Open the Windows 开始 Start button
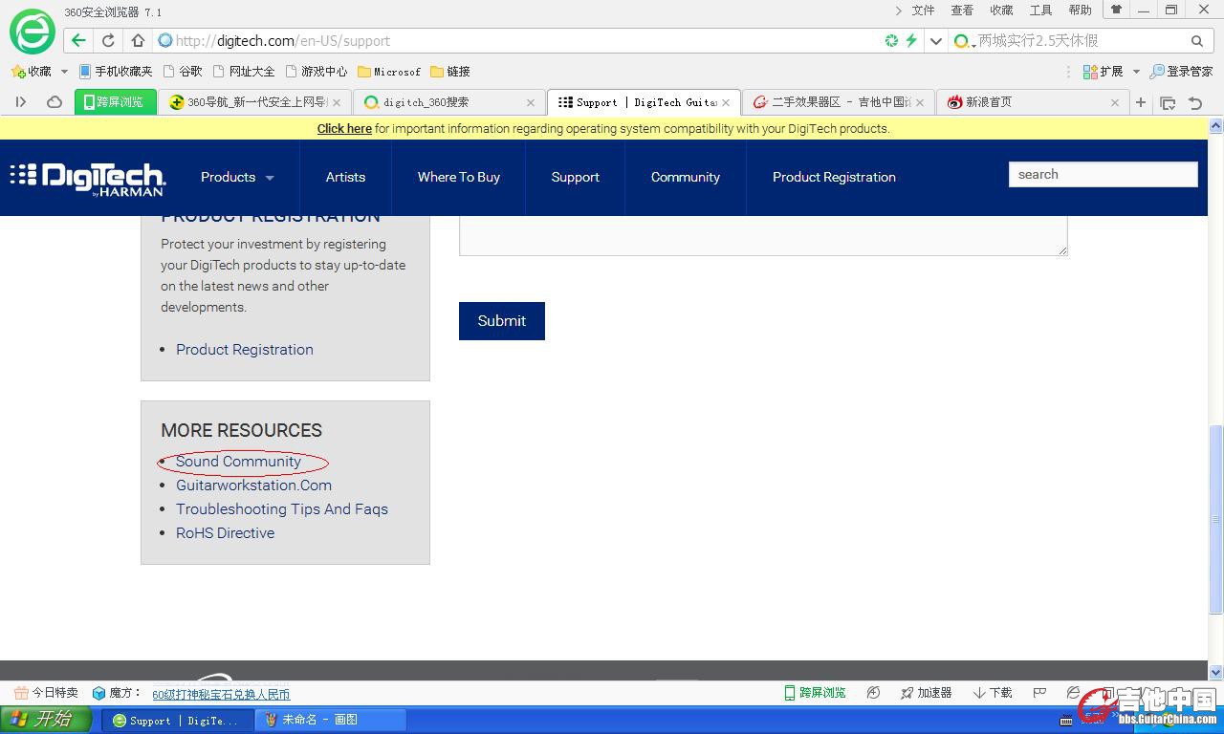Screen dimensions: 1224x734 tap(46, 720)
